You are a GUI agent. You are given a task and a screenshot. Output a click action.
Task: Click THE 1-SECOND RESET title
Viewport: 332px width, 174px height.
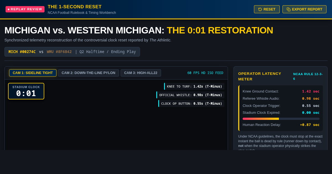75,7
